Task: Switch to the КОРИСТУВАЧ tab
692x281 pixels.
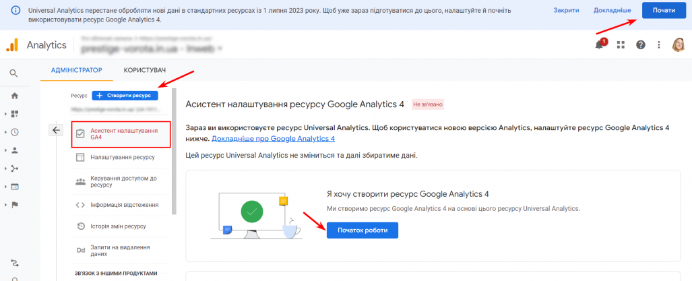Action: tap(145, 70)
